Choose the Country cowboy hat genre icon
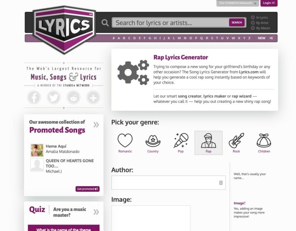The image size is (296, 231). pyautogui.click(x=153, y=141)
